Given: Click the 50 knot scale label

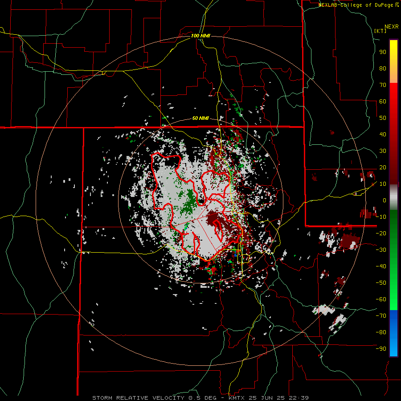Looking at the screenshot, I should pyautogui.click(x=383, y=118).
